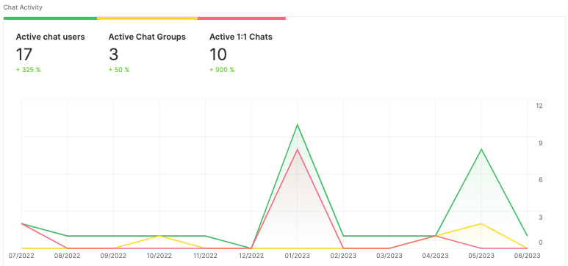568x266 pixels.
Task: Click the '02/2023' x-axis label
Action: point(343,256)
